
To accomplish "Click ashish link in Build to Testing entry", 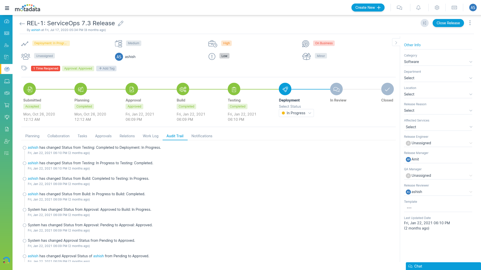I will (33, 178).
